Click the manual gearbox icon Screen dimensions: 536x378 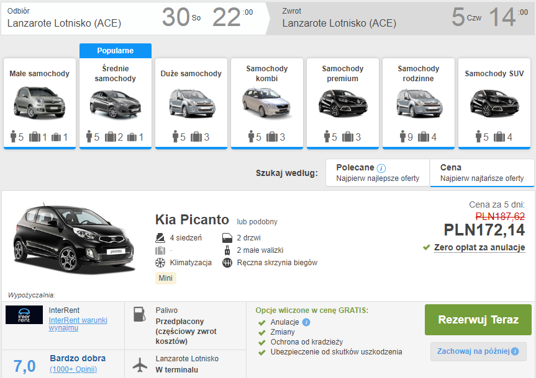(x=227, y=263)
